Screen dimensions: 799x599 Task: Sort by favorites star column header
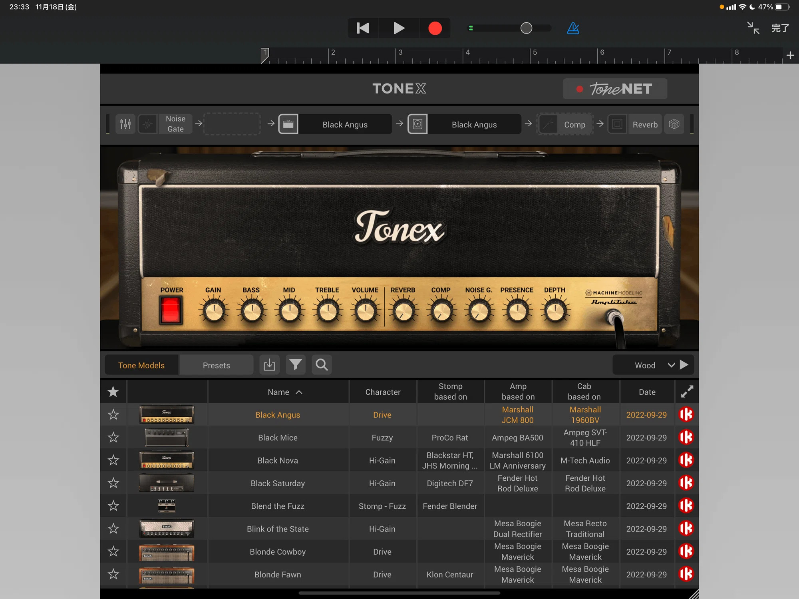pos(113,392)
